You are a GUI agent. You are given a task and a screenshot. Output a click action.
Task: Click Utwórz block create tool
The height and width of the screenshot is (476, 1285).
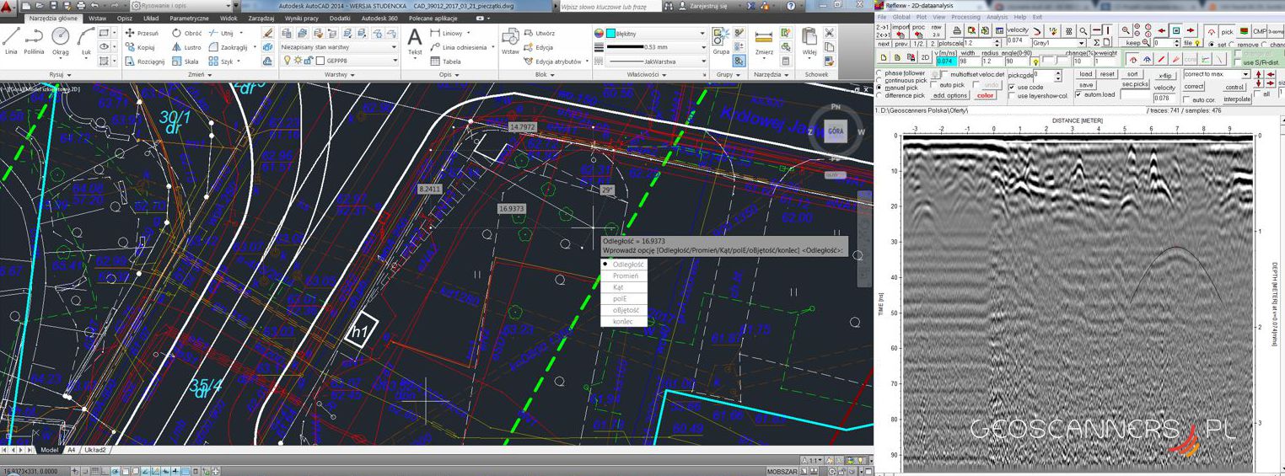tap(539, 33)
